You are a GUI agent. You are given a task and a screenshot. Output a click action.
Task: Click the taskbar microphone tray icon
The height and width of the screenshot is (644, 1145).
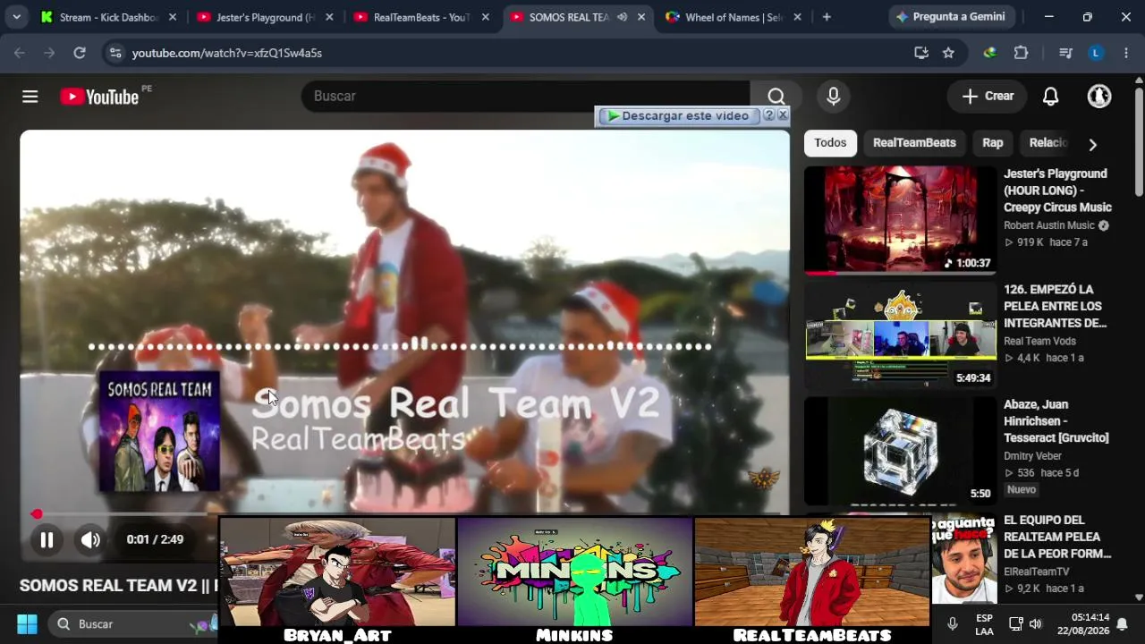952,624
